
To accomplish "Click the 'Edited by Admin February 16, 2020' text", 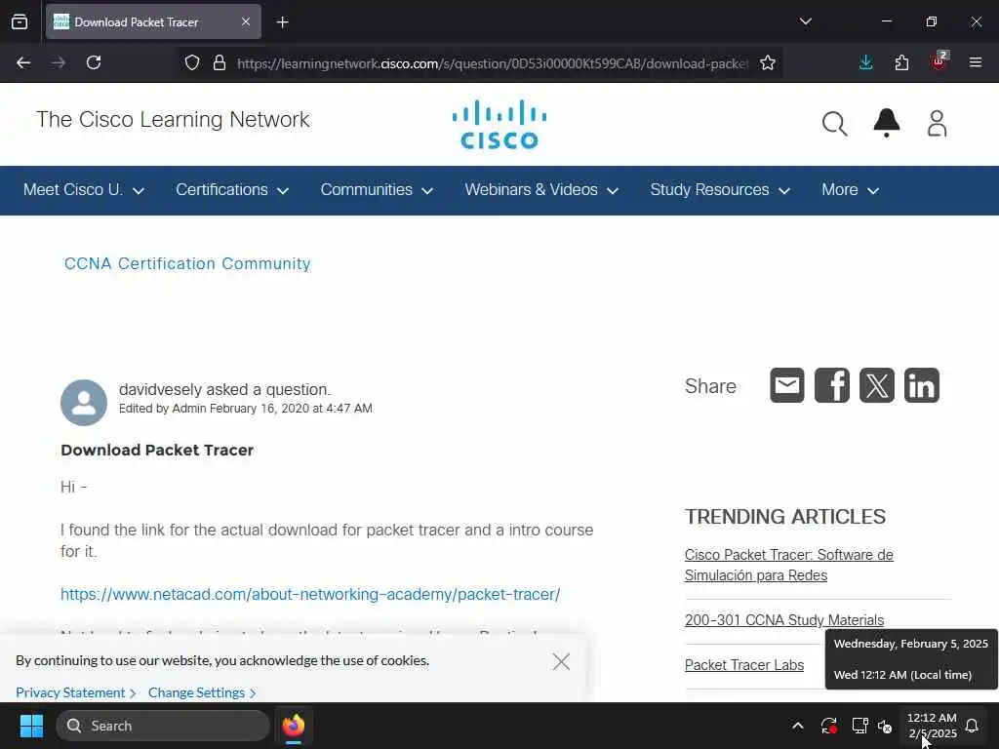I will click(245, 409).
